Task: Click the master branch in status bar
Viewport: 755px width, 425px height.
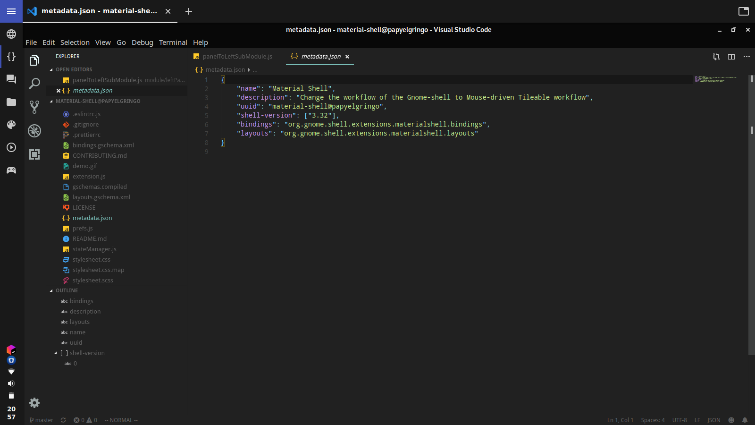Action: [x=41, y=420]
